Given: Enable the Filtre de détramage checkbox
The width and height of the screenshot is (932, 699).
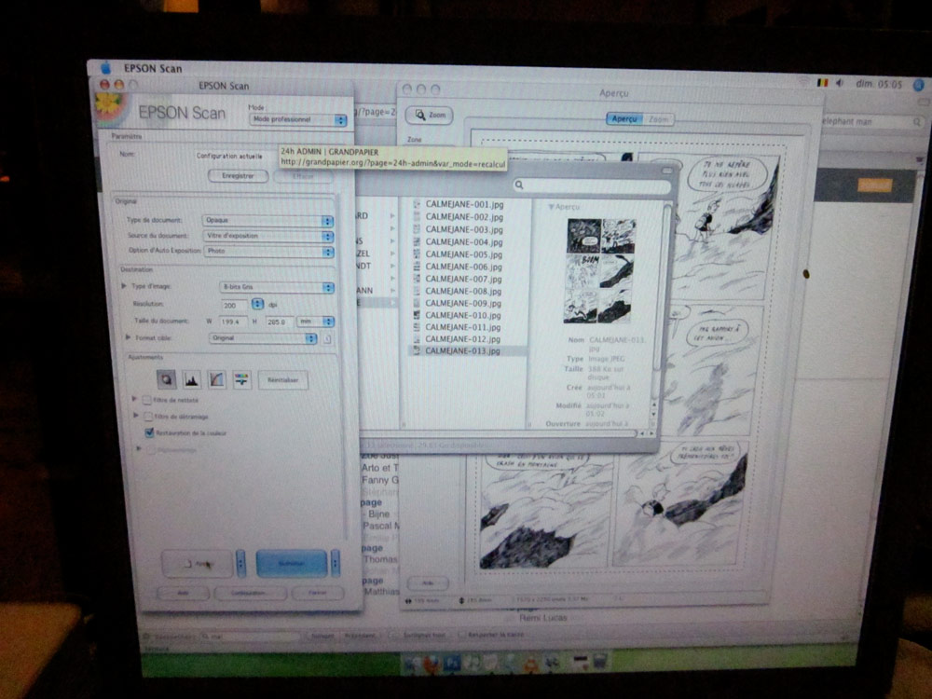Looking at the screenshot, I should pos(147,417).
